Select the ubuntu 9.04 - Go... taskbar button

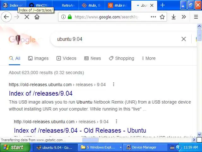point(55,148)
